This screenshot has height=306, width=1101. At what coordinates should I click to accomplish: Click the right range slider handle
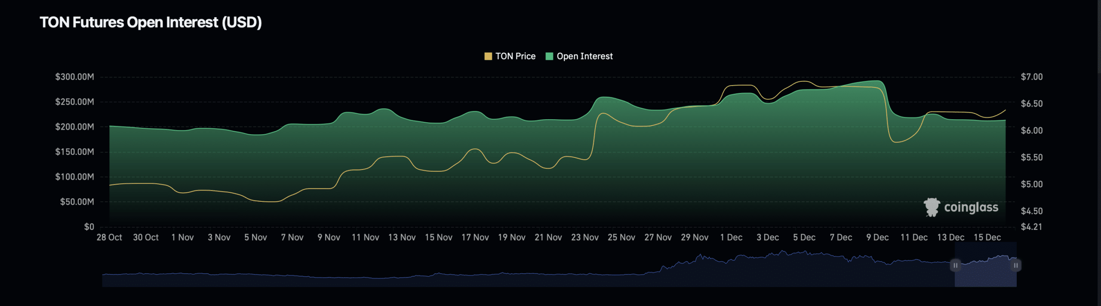(x=1016, y=265)
